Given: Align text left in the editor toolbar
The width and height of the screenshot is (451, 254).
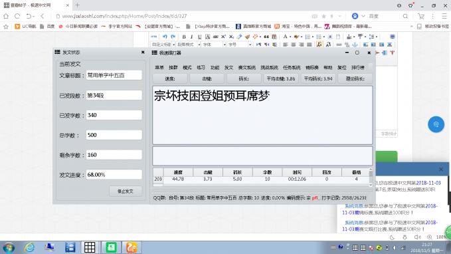Looking at the screenshot, I should pyautogui.click(x=286, y=45).
